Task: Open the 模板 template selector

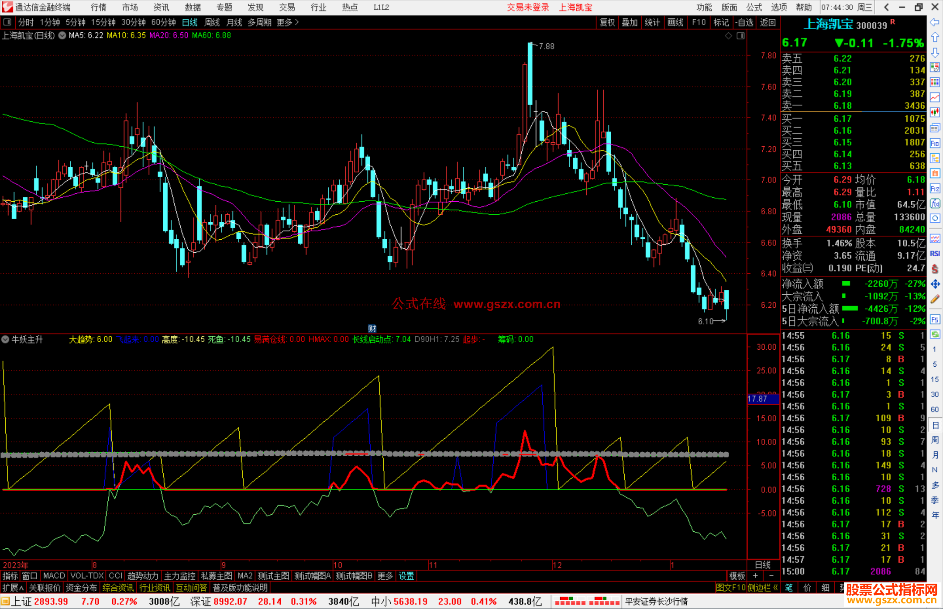Action: [x=737, y=576]
